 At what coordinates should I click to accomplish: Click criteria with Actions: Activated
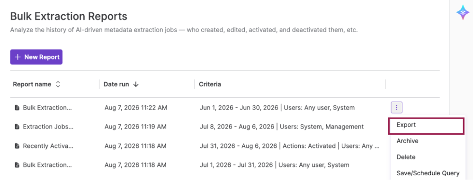tap(290, 146)
